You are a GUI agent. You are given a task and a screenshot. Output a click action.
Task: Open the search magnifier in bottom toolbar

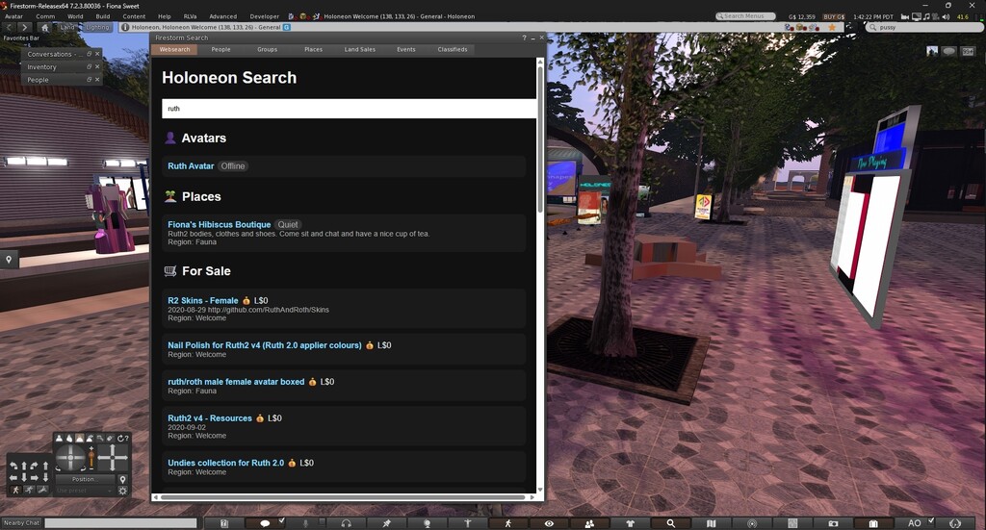click(670, 523)
